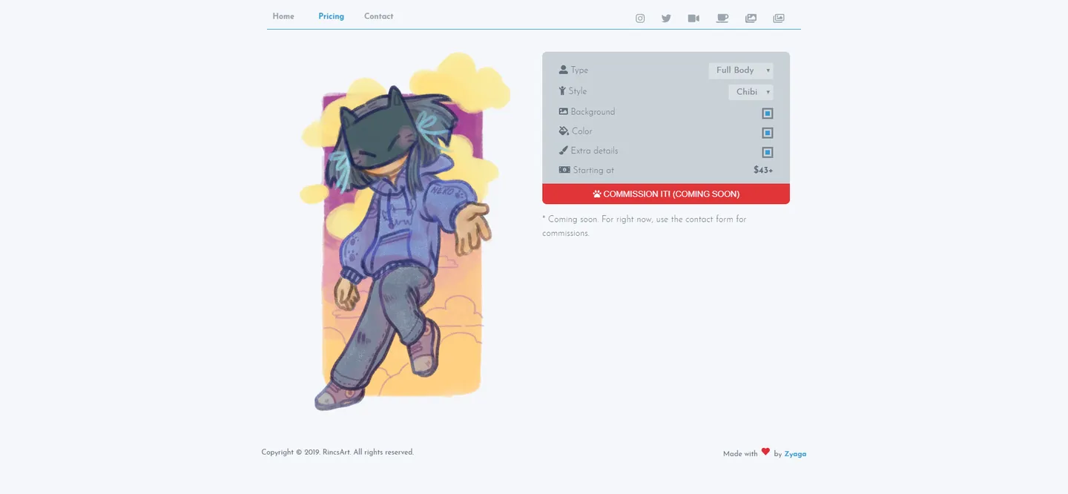1068x494 pixels.
Task: Click the "Made with" footer text
Action: coord(740,454)
